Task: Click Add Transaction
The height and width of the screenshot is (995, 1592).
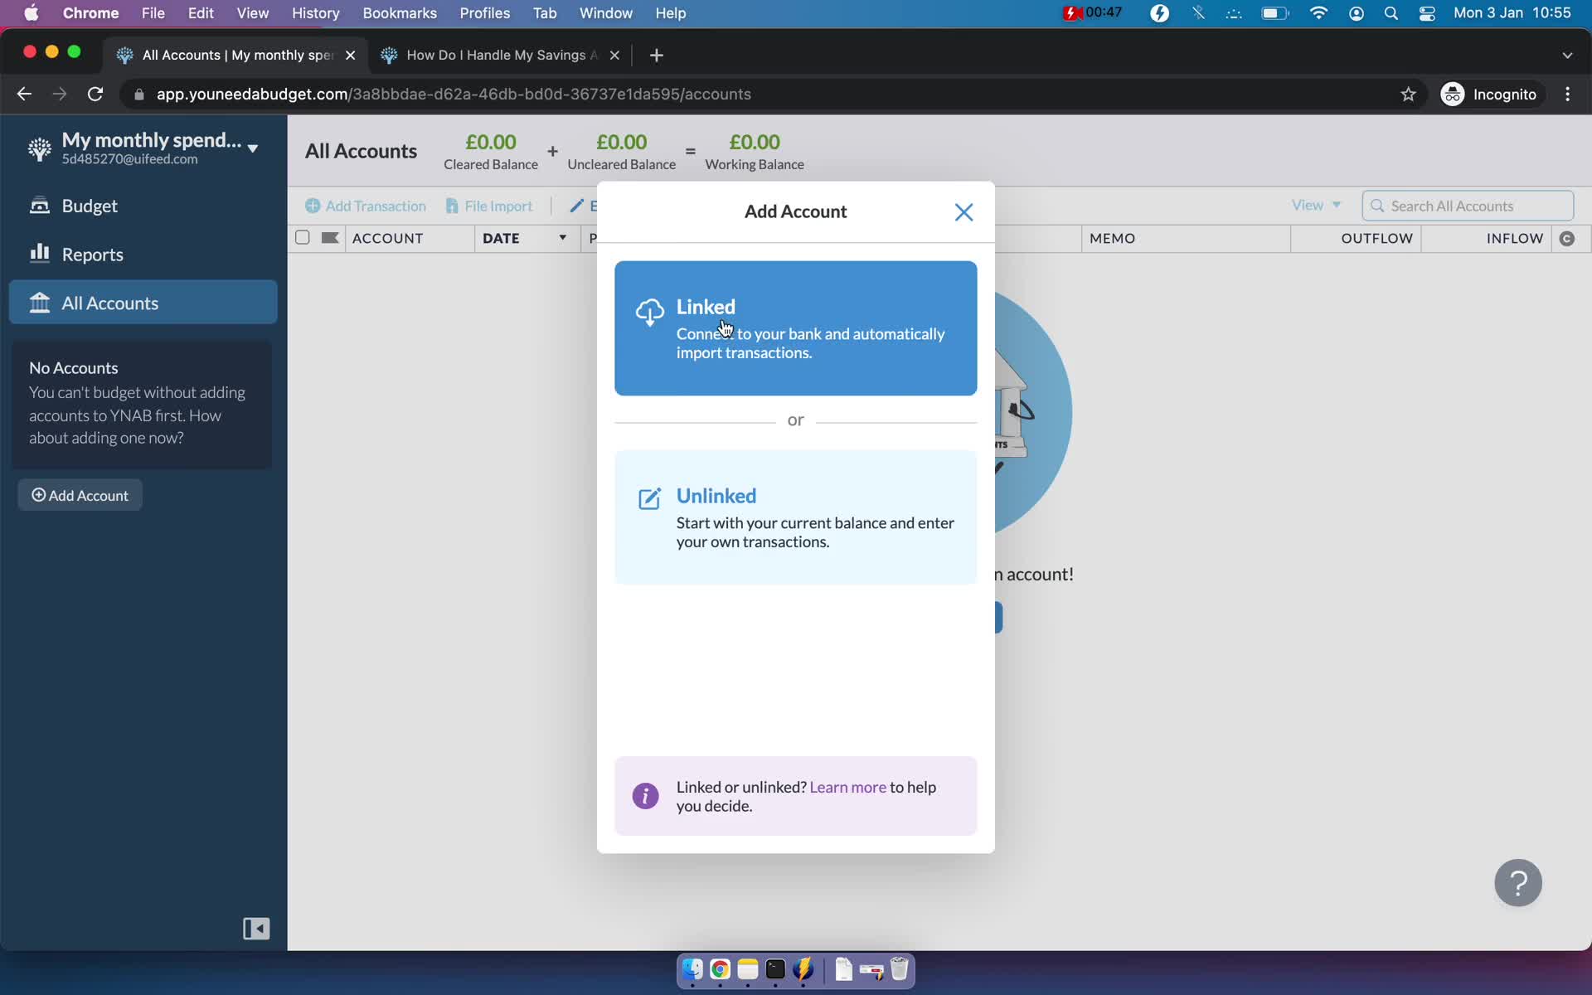Action: [366, 206]
